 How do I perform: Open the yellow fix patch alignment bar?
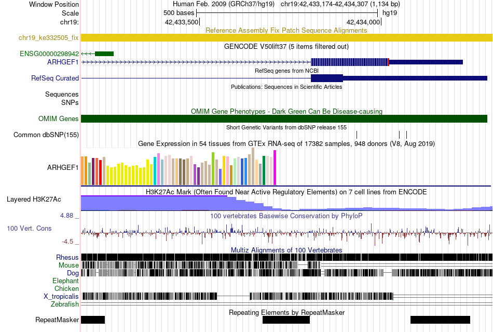[286, 38]
